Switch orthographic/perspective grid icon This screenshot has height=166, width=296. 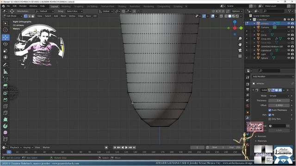coord(240,56)
